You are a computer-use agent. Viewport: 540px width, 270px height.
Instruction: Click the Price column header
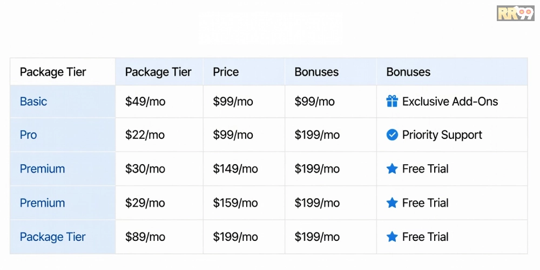[x=226, y=72]
